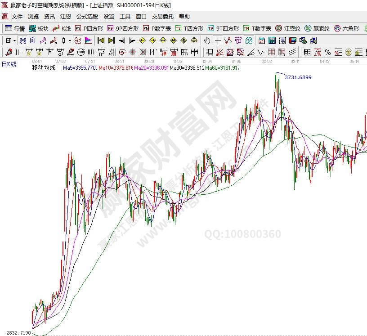The image size is (367, 336).
Task: Click the 行情 market quotes toolbar button
Action: click(x=14, y=28)
